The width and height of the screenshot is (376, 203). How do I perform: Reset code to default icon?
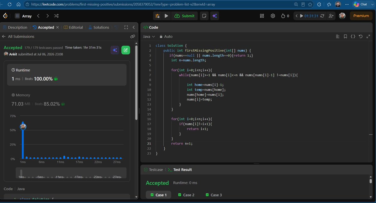tap(361, 36)
